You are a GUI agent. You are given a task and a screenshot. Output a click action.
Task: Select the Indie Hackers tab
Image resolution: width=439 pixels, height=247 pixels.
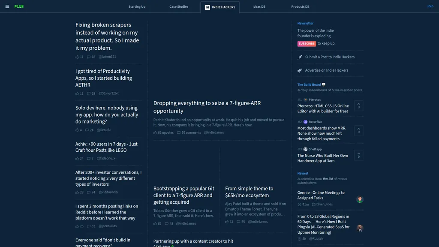click(220, 7)
